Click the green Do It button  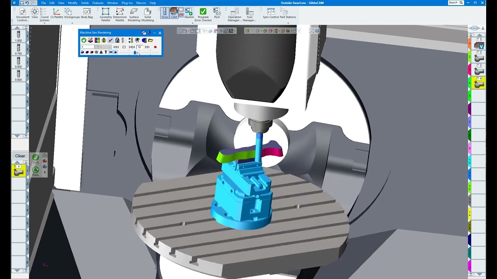coord(35,158)
